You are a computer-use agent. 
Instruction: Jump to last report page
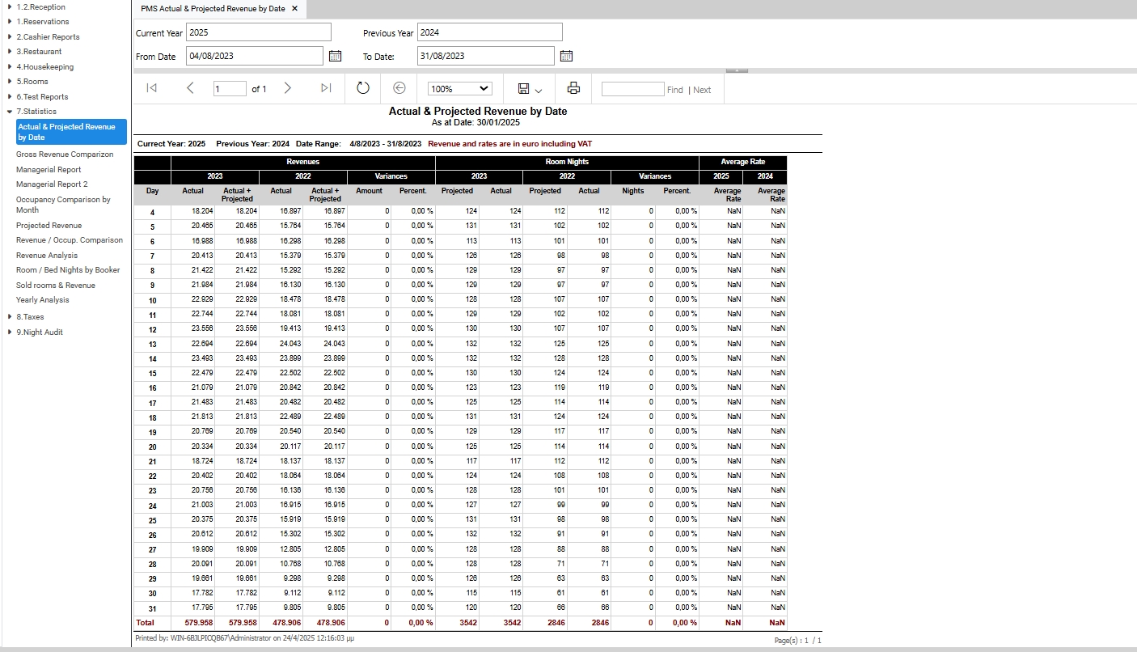pos(326,88)
